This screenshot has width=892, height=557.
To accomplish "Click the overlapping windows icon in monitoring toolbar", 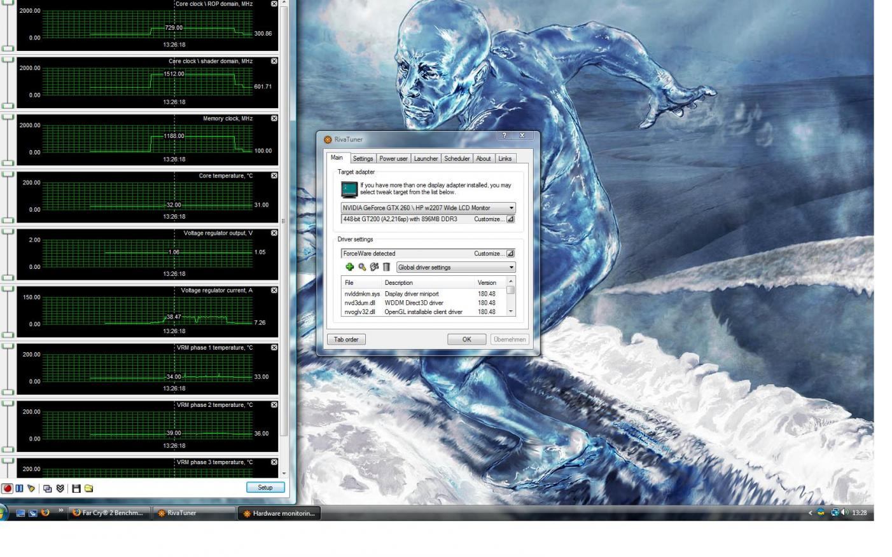I will (48, 488).
